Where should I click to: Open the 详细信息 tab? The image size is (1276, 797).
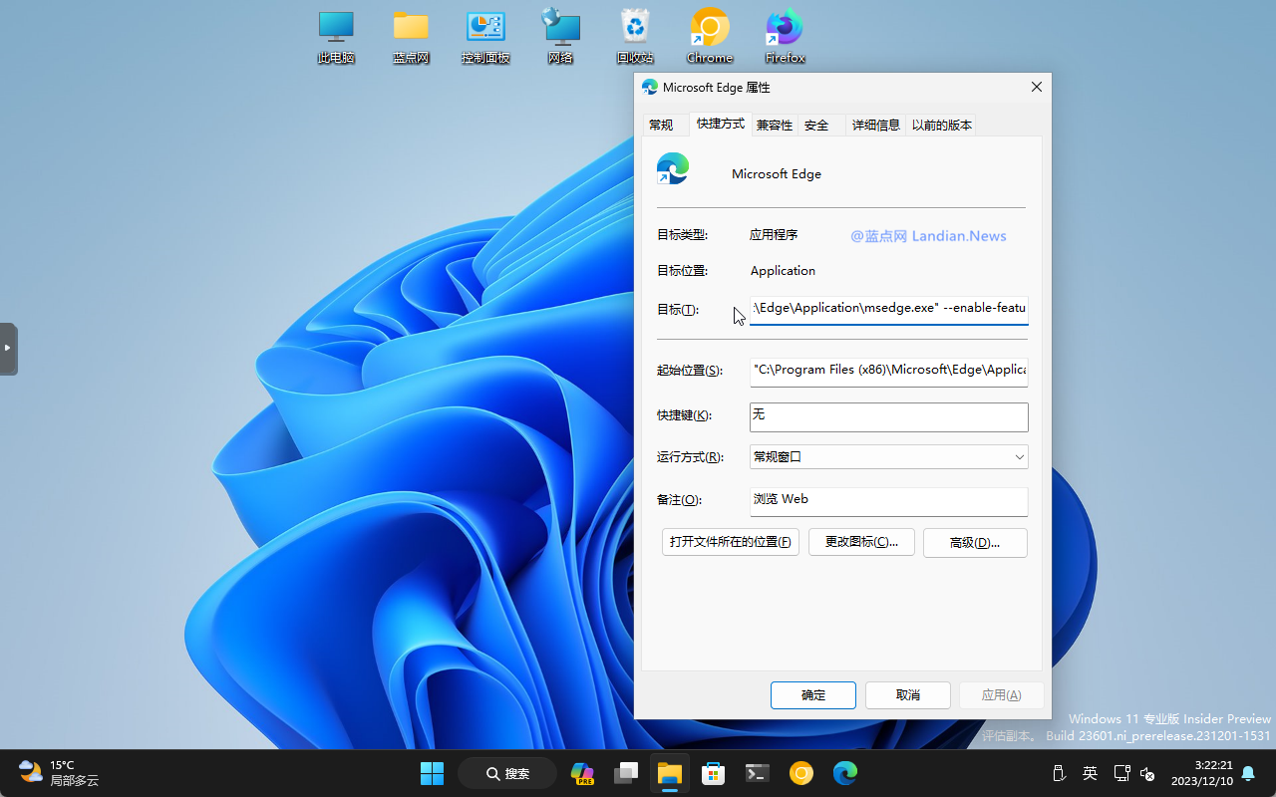click(x=876, y=125)
